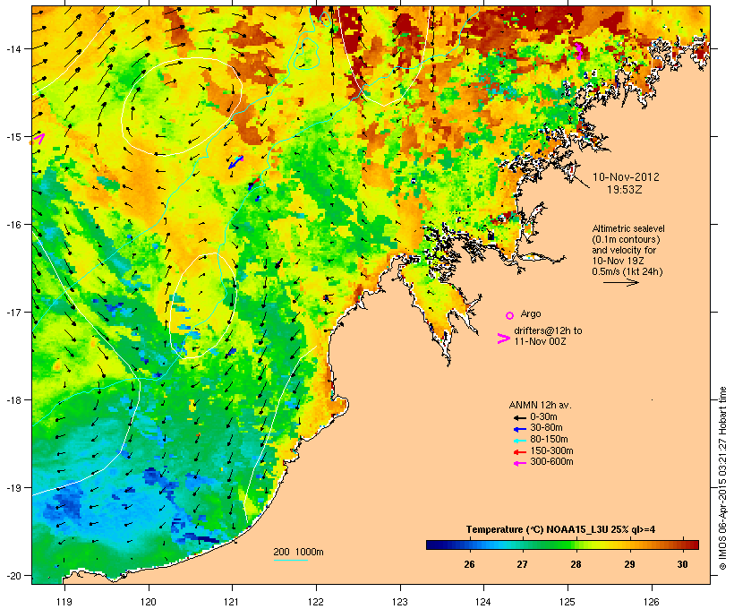Click the IMOS copyright timestamp text

[722, 478]
